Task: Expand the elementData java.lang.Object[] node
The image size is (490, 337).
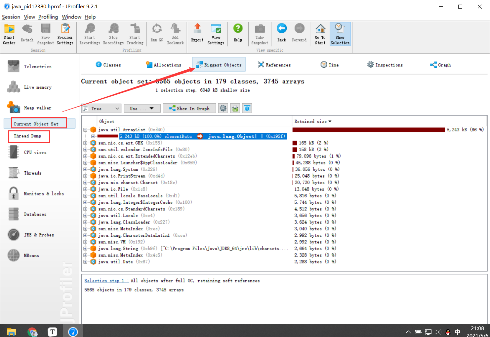Action: (x=93, y=136)
